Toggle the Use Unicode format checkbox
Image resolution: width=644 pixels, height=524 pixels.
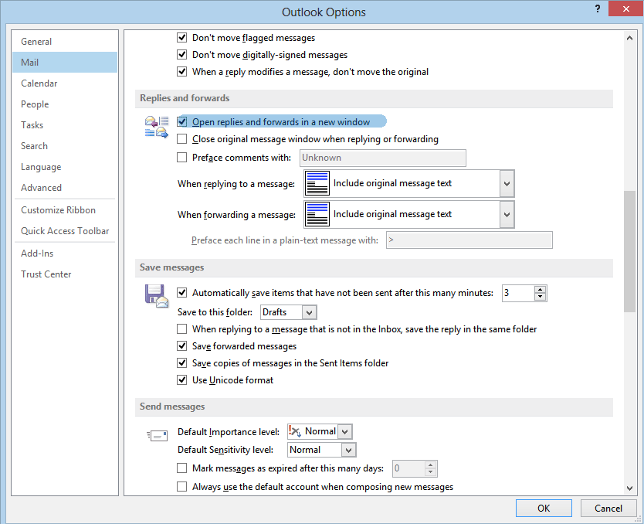tap(182, 379)
